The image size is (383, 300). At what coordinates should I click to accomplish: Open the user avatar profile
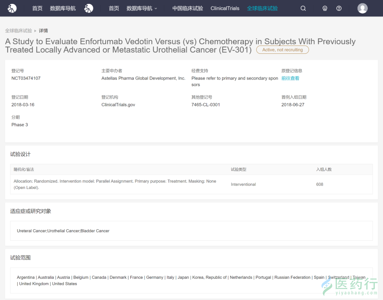[x=362, y=8]
